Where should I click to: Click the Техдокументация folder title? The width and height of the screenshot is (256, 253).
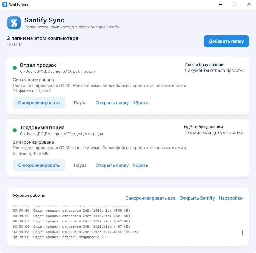point(42,127)
